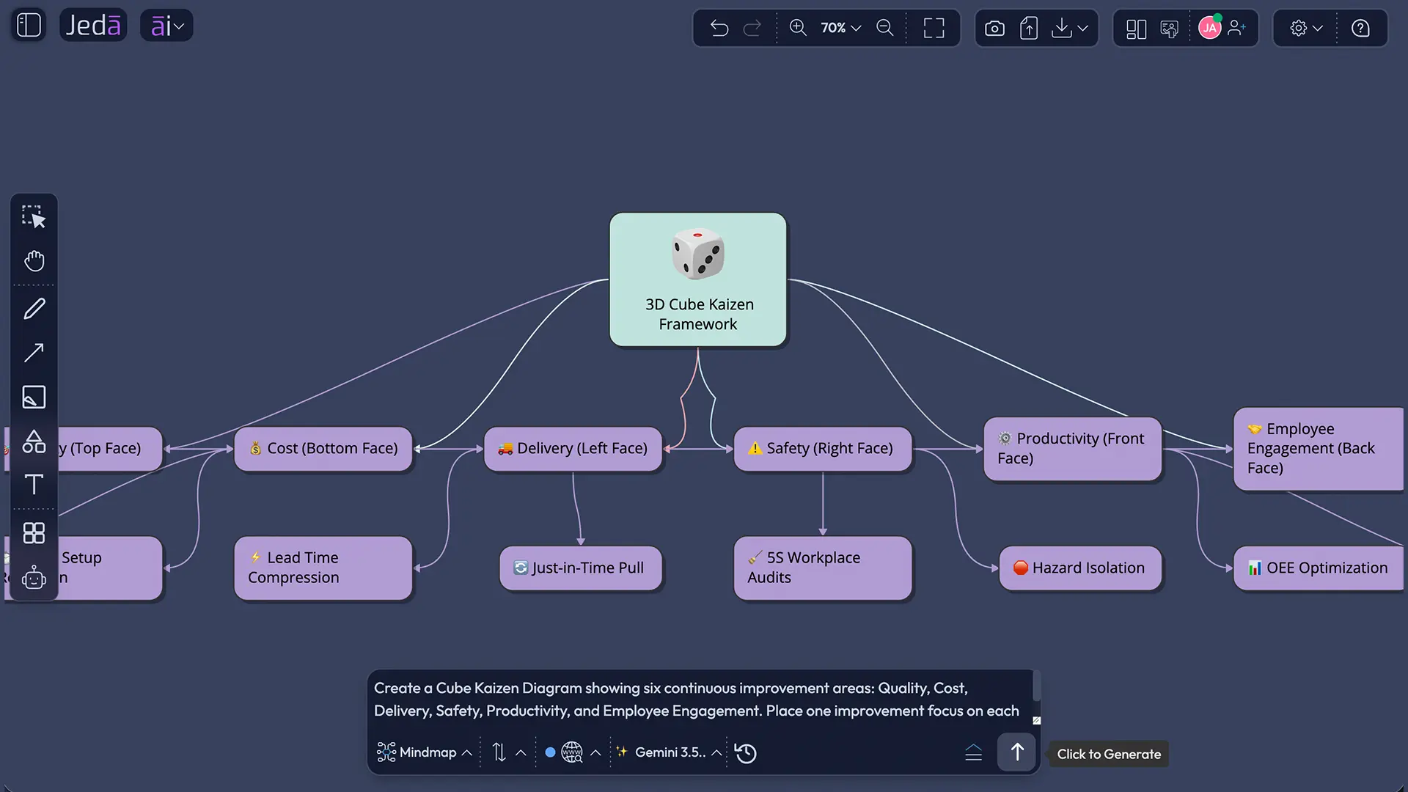1408x792 pixels.
Task: Toggle the left sidebar panel icon
Action: (29, 26)
